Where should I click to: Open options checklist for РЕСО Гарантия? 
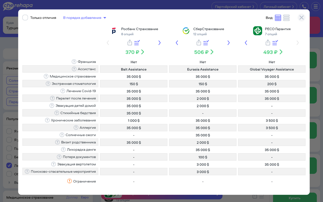pos(275,43)
